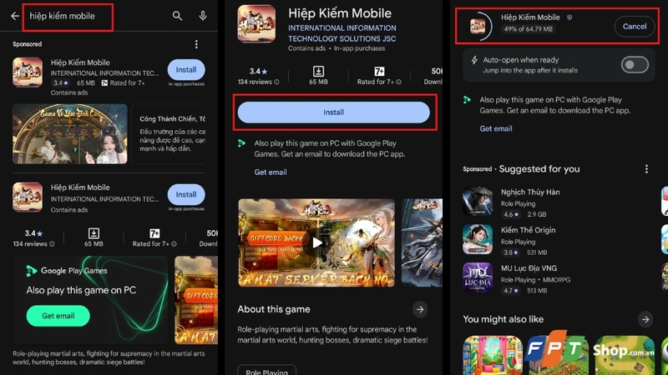Open Sponsored section three-dot menu

pos(196,44)
